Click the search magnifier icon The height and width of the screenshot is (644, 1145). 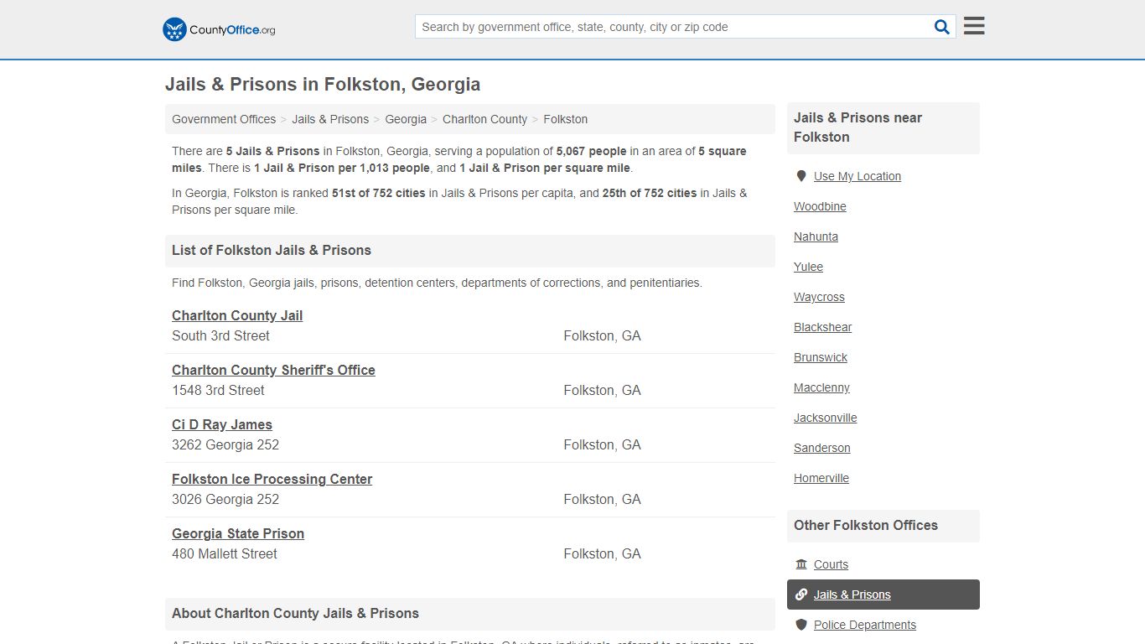click(942, 27)
